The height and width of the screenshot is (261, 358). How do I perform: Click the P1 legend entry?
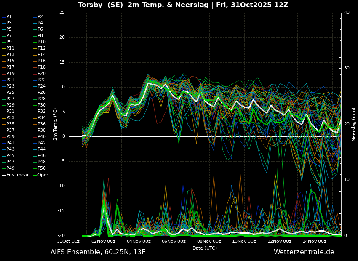[x=7, y=17]
